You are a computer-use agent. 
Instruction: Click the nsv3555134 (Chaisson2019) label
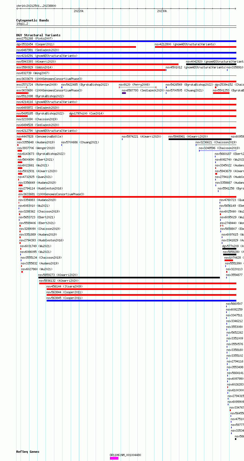coord(41,258)
